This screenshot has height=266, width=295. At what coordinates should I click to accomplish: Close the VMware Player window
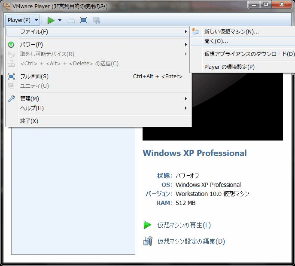[282, 5]
